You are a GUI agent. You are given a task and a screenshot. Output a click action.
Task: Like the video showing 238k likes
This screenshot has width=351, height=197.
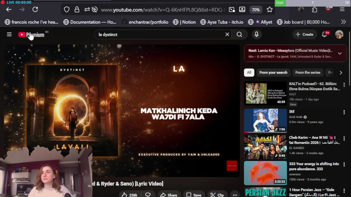(129, 195)
